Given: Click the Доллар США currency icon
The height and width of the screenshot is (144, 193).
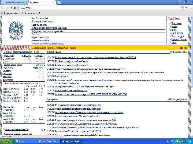Looking at the screenshot, I should 4,59.
